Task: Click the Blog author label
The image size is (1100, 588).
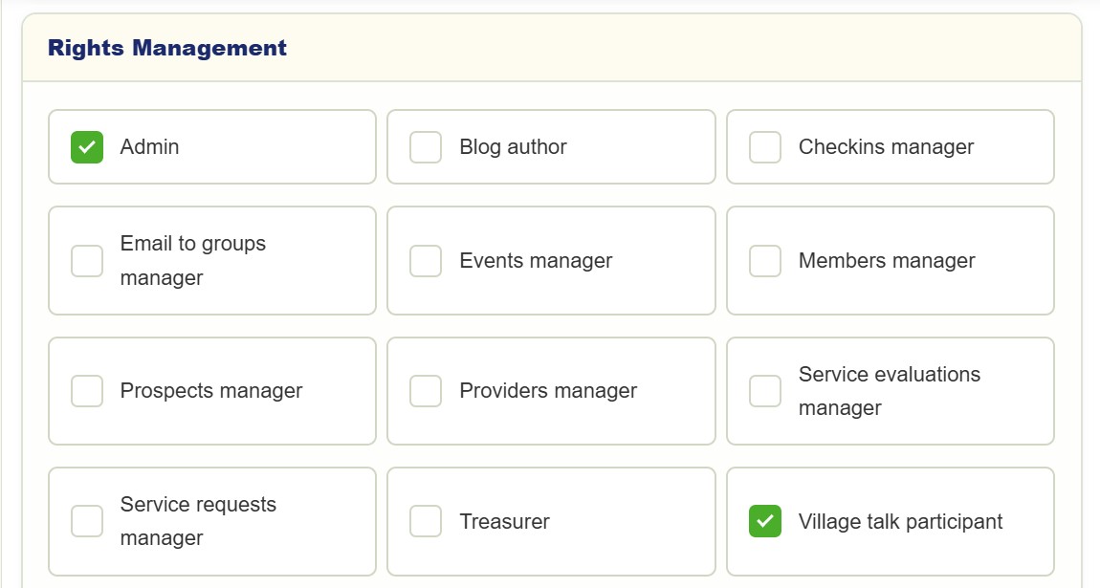Action: (x=513, y=147)
